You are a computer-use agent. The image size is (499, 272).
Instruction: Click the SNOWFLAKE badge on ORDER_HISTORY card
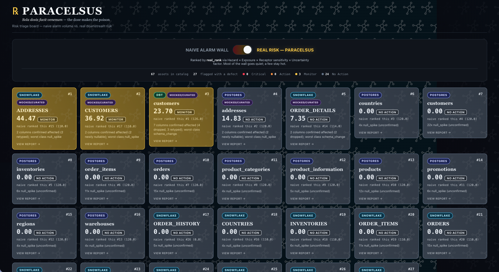[166, 216]
